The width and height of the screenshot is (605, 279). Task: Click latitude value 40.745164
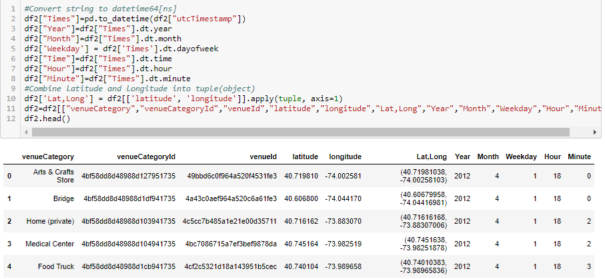[x=301, y=244]
